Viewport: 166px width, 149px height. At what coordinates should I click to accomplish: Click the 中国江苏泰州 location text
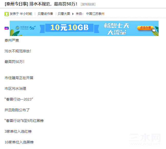95,14
